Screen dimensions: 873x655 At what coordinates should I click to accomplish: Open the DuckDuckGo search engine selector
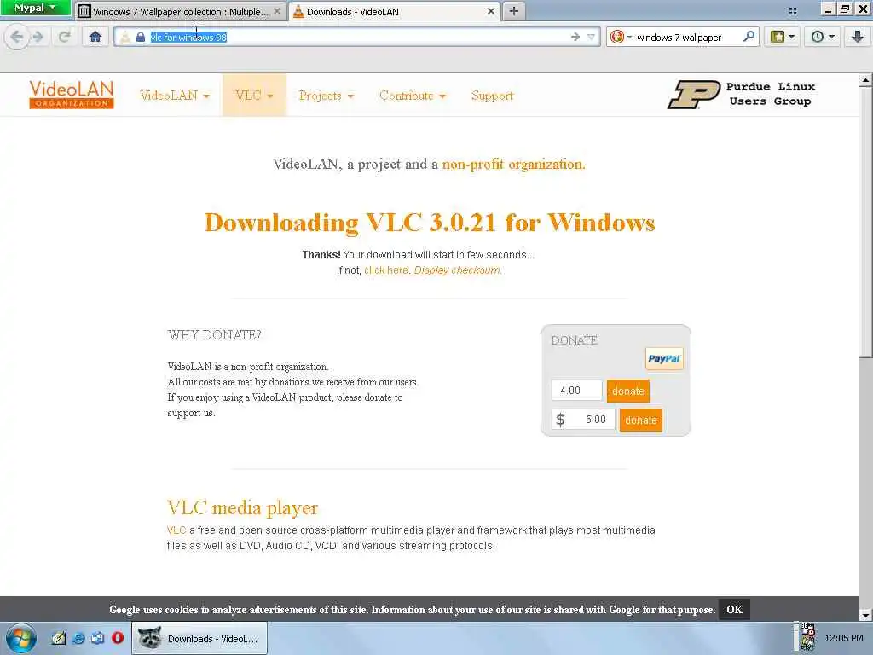(x=621, y=37)
